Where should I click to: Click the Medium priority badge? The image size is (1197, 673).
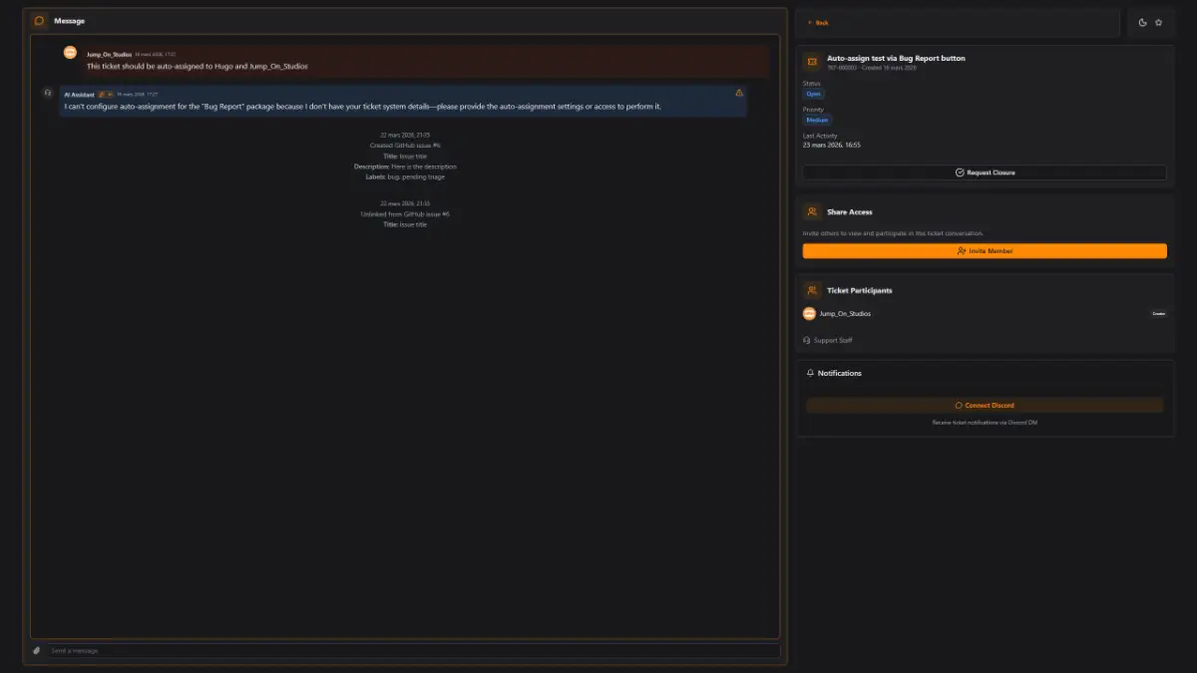coord(817,120)
